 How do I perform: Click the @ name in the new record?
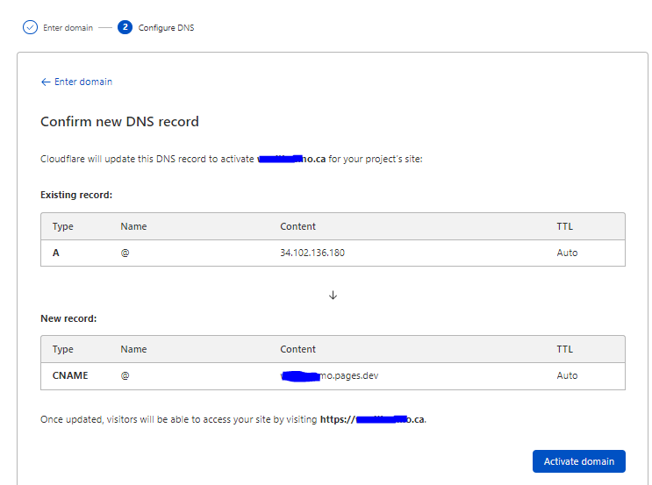(x=125, y=375)
